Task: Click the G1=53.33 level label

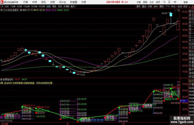Action: (158, 94)
